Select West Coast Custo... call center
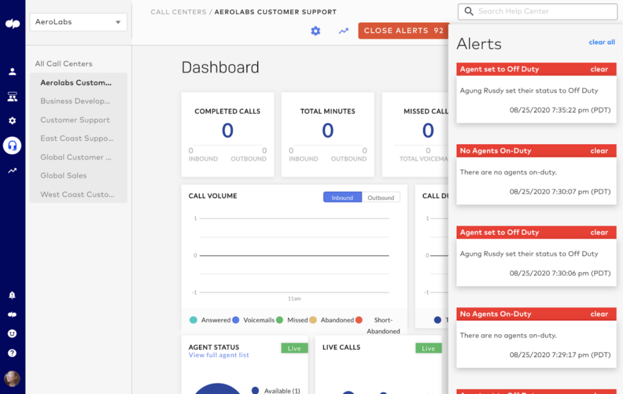This screenshot has height=394, width=623. click(78, 194)
